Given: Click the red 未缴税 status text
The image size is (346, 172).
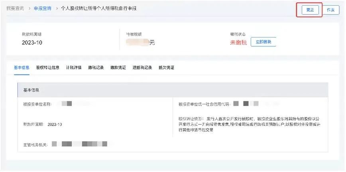Looking at the screenshot, I should point(238,43).
